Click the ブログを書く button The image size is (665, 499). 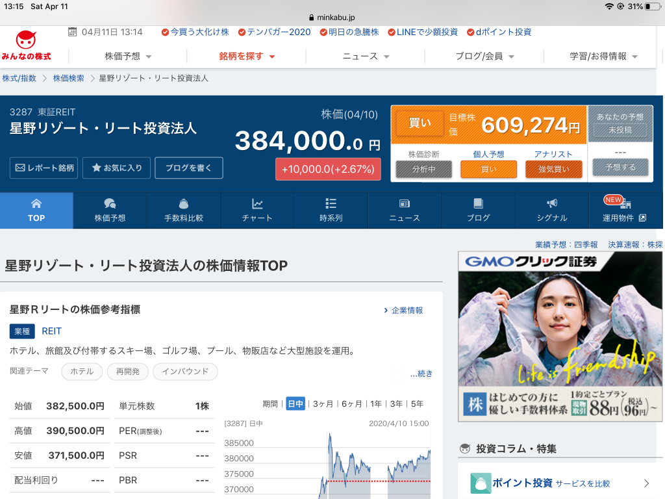pyautogui.click(x=189, y=168)
